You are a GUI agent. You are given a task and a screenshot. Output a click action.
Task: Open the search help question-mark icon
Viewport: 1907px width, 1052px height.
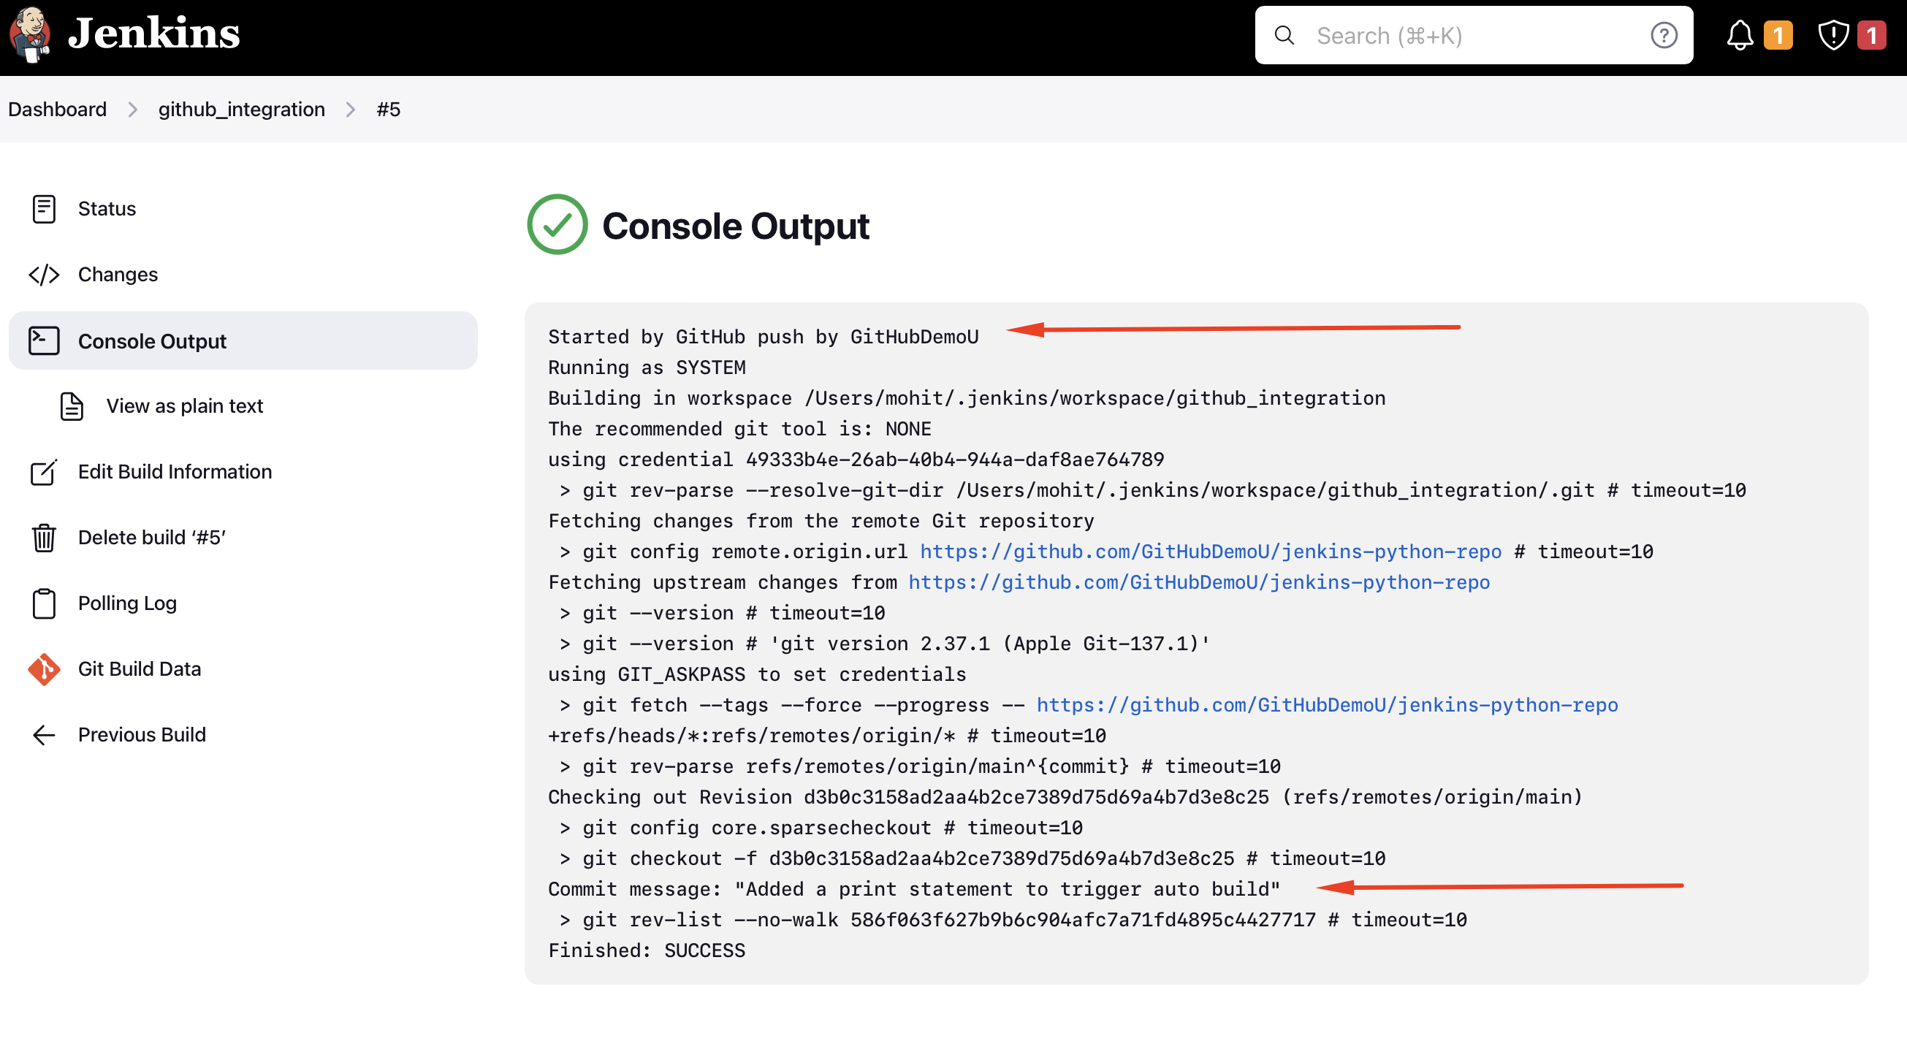click(x=1664, y=36)
